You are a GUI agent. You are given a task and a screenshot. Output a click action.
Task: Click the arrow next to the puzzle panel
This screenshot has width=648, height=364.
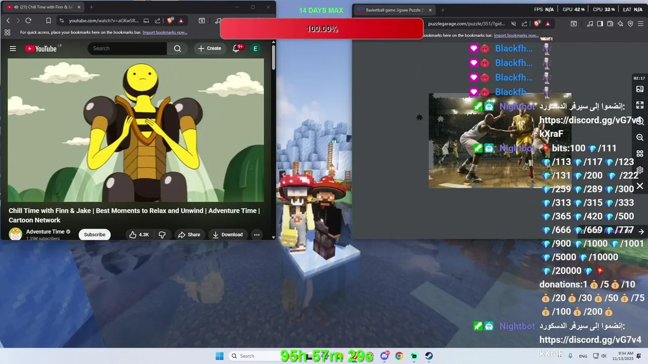(x=641, y=232)
